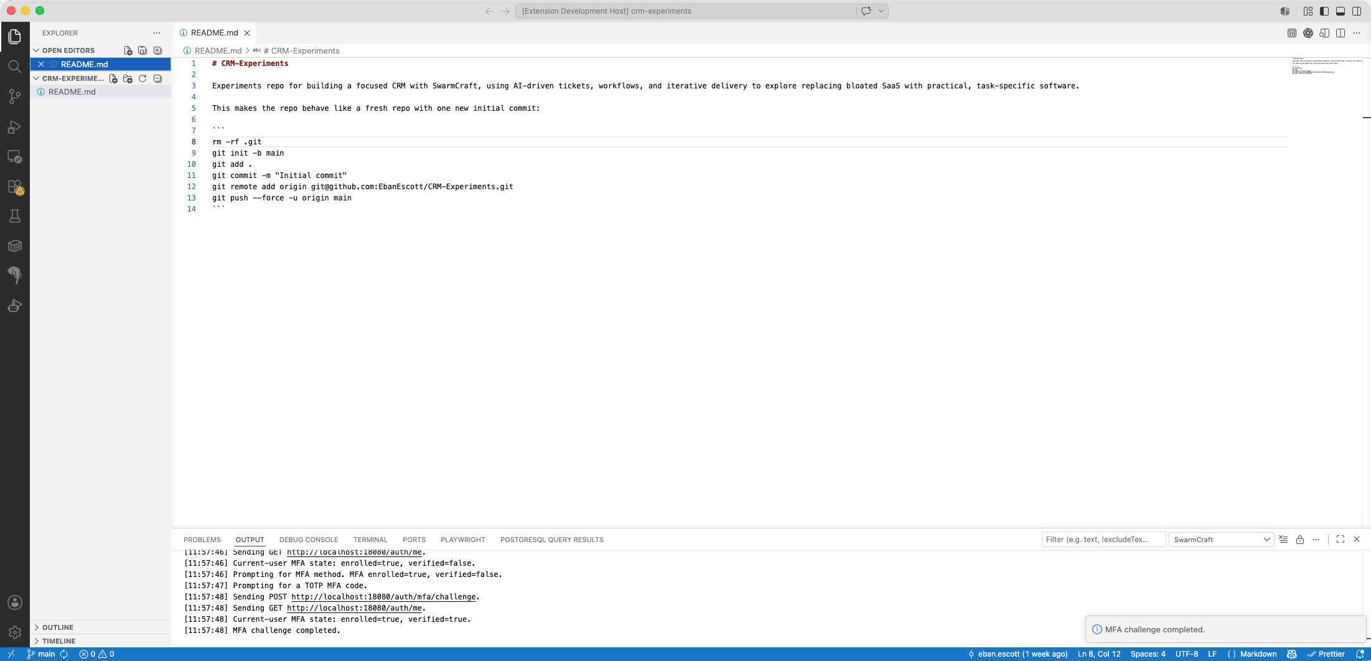Screen dimensions: 1371x661
Task: Toggle Output auto-scroll lock
Action: [1300, 540]
